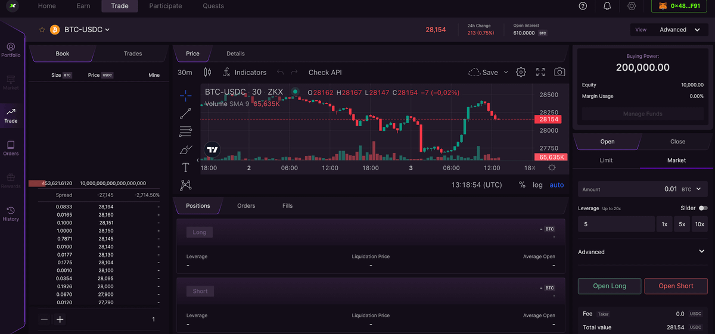Open chart settings gear icon

click(x=521, y=72)
